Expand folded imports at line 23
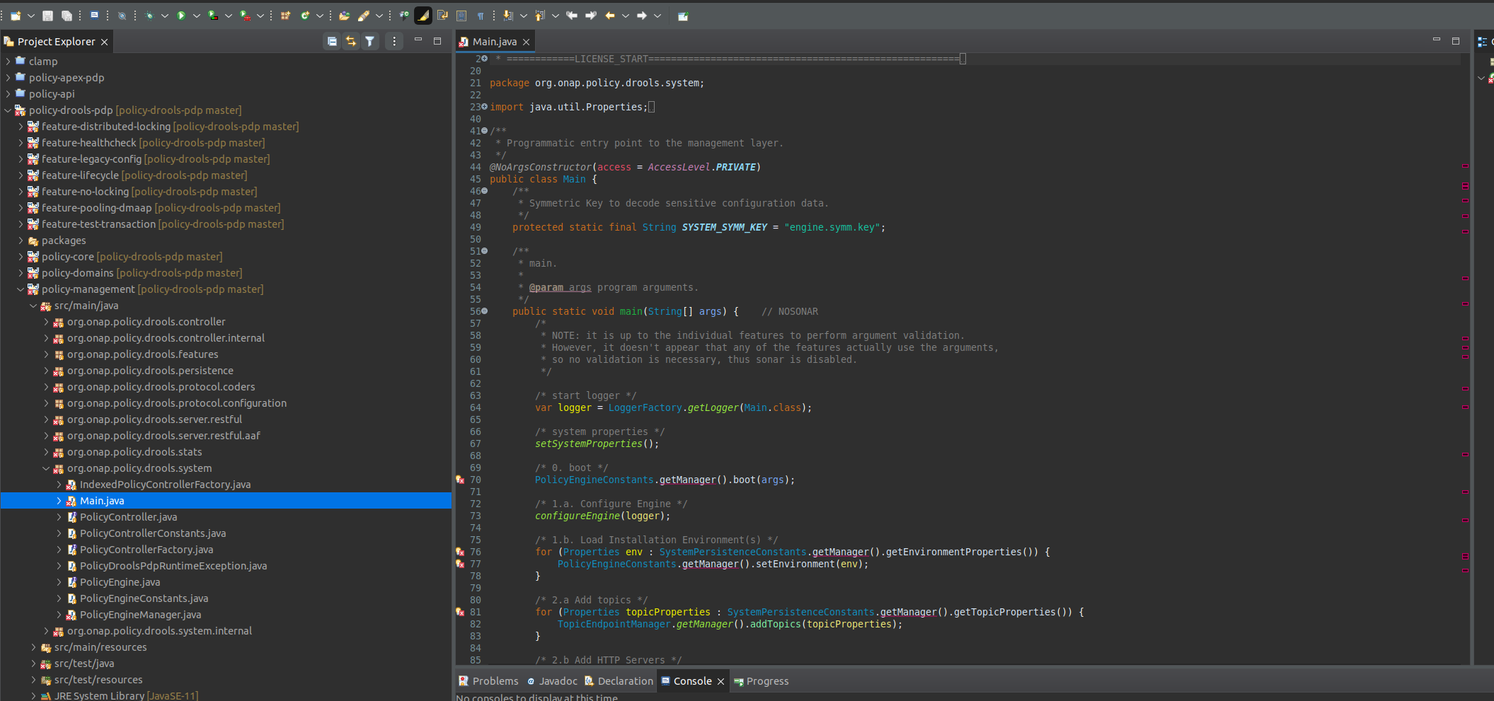The height and width of the screenshot is (701, 1494). [485, 106]
